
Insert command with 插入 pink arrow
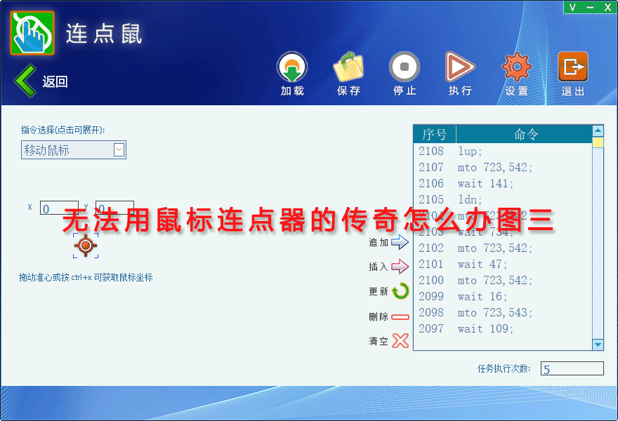pos(400,267)
